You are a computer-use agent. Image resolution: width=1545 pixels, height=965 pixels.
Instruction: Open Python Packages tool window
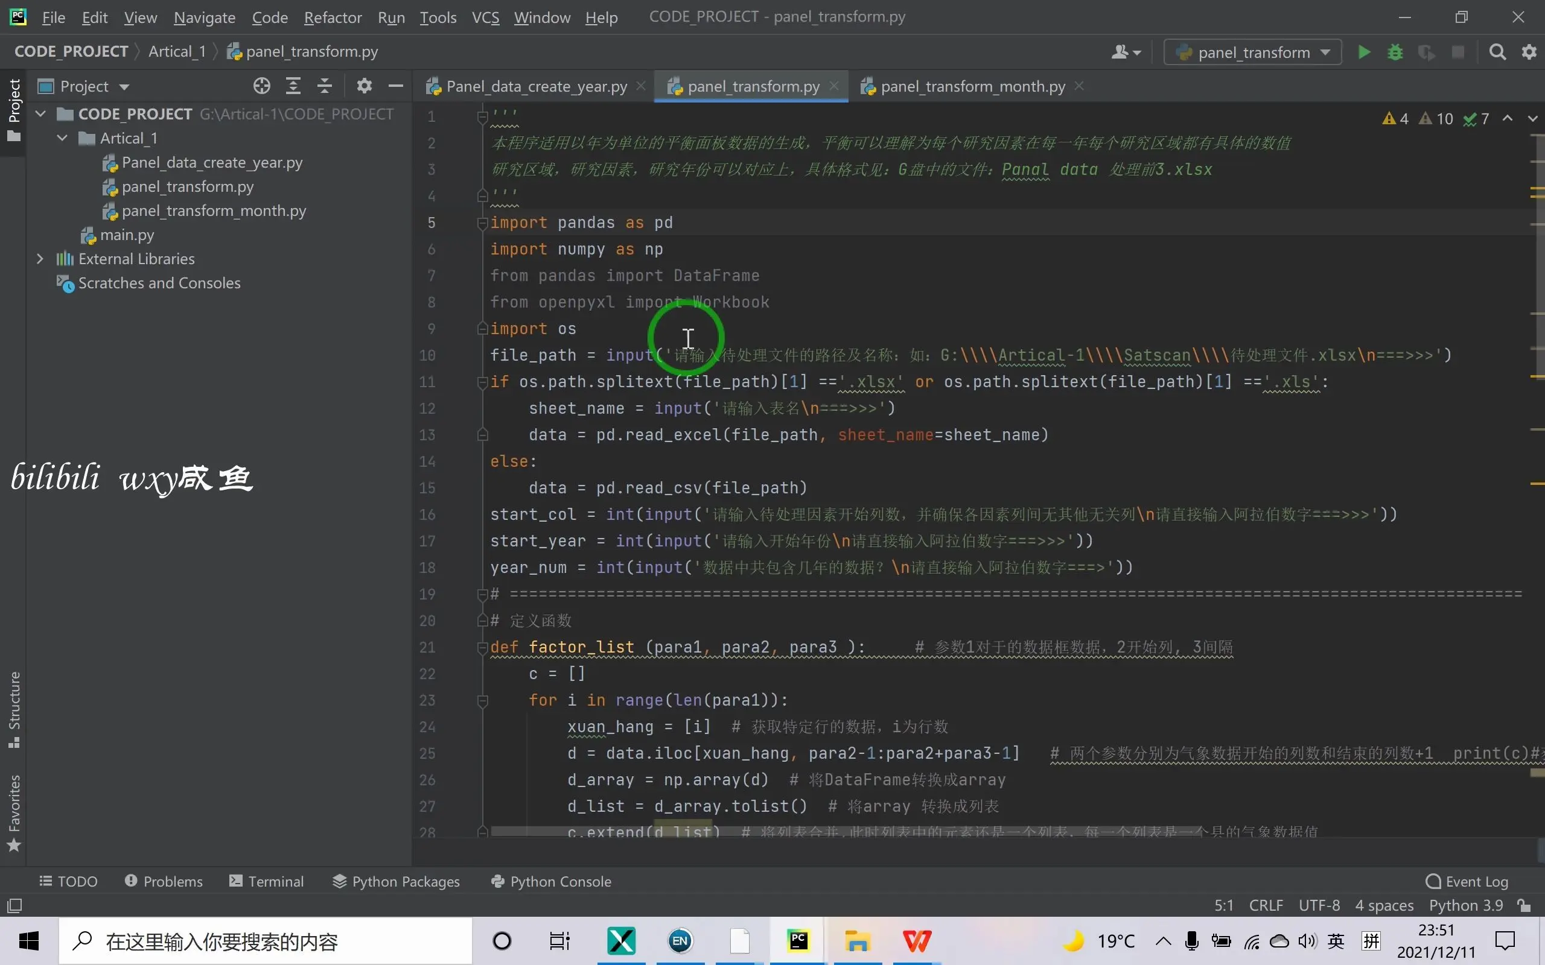(x=396, y=881)
